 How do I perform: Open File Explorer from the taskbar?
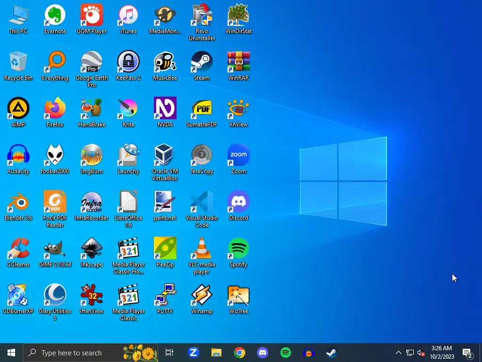(x=217, y=353)
